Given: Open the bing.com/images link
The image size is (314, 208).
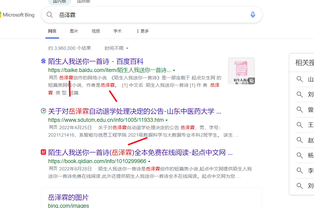Looking at the screenshot, I should click(69, 206).
